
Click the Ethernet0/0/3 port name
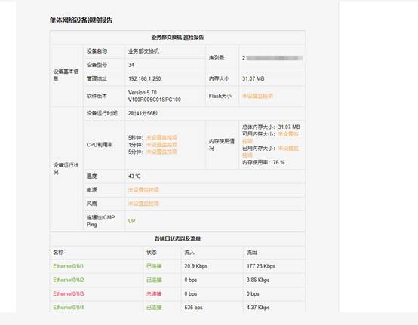(69, 293)
